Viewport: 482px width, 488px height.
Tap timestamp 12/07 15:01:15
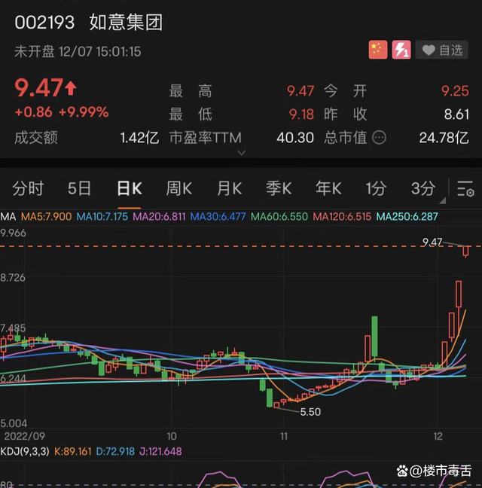click(100, 52)
